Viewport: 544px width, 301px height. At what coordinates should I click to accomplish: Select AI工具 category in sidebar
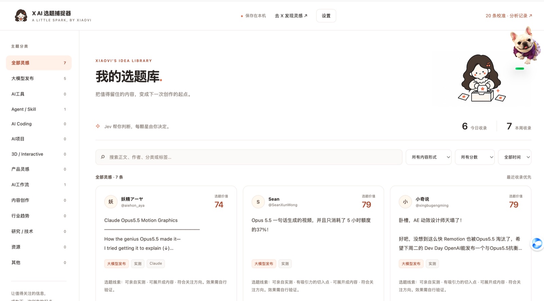pos(39,94)
